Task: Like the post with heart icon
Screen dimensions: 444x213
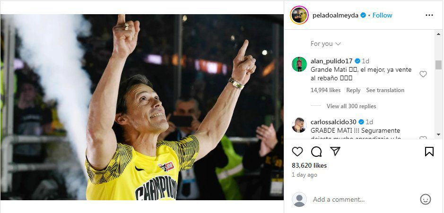Action: coord(297,152)
